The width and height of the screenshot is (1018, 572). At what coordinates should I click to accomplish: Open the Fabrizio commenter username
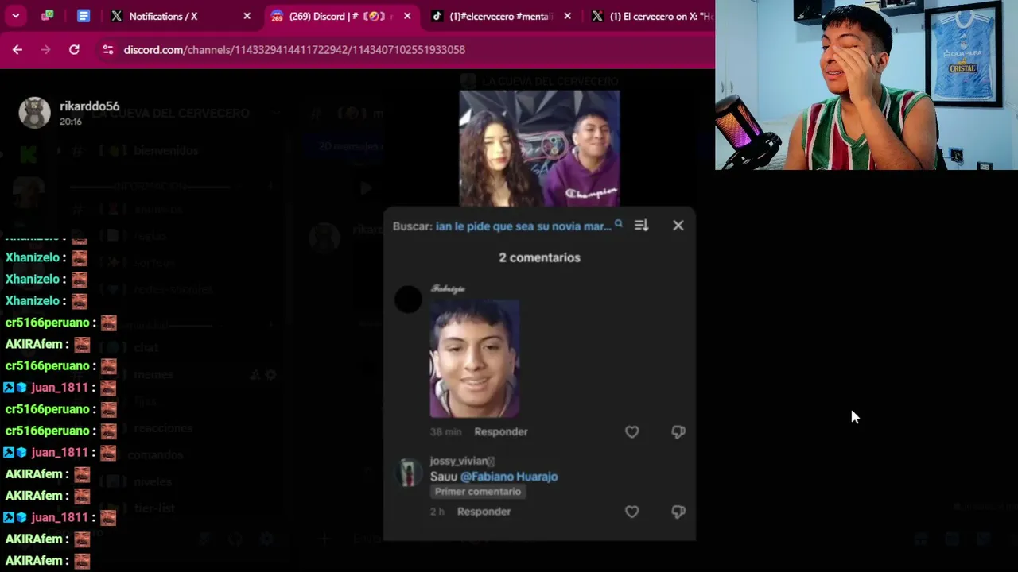tap(448, 289)
